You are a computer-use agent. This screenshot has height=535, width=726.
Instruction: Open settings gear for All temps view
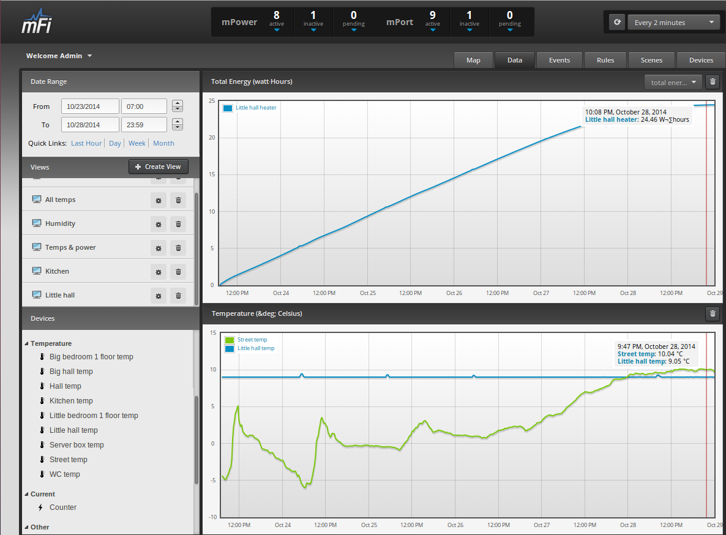[x=159, y=200]
